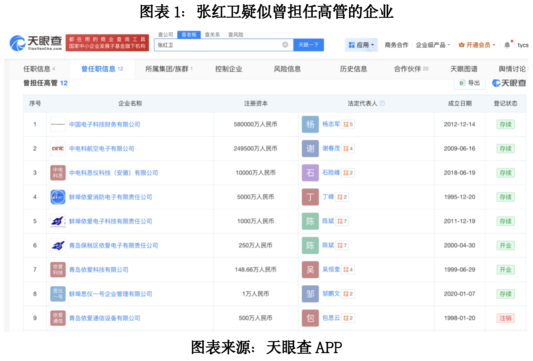Click the 导出 export button
Image resolution: width=533 pixels, height=361 pixels.
(469, 83)
